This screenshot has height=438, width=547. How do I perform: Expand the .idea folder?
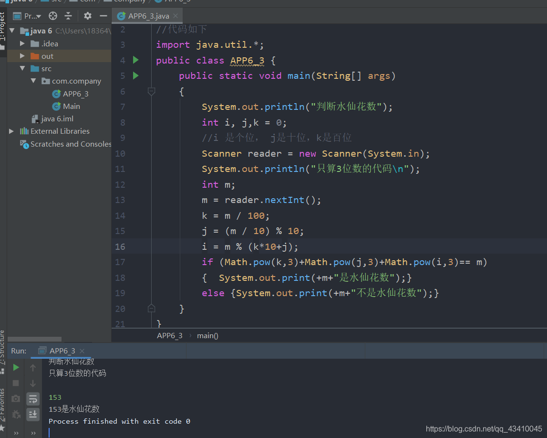22,43
